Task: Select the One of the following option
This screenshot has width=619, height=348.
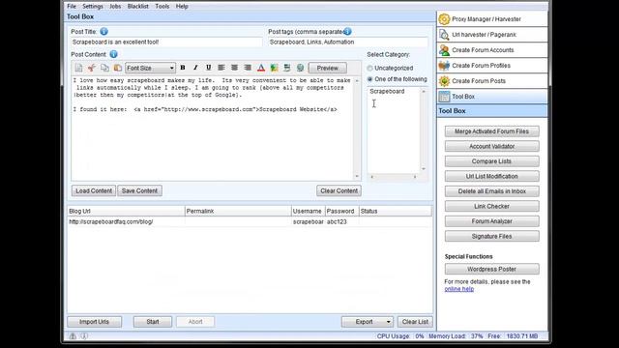Action: pyautogui.click(x=369, y=79)
